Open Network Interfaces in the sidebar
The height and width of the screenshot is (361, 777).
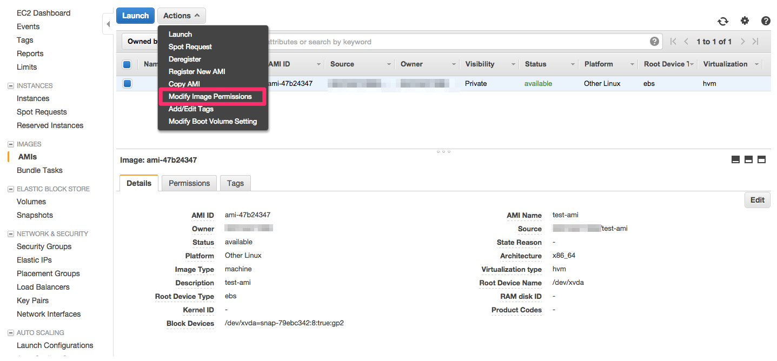coord(49,314)
